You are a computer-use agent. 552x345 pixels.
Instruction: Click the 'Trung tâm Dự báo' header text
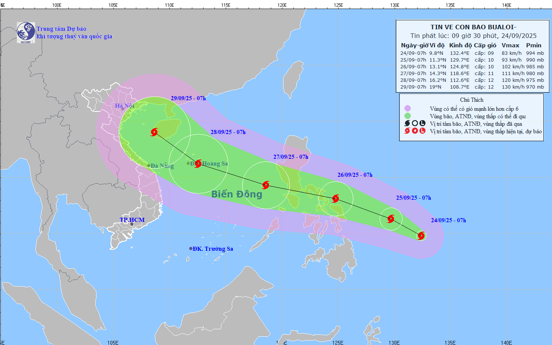[62, 29]
